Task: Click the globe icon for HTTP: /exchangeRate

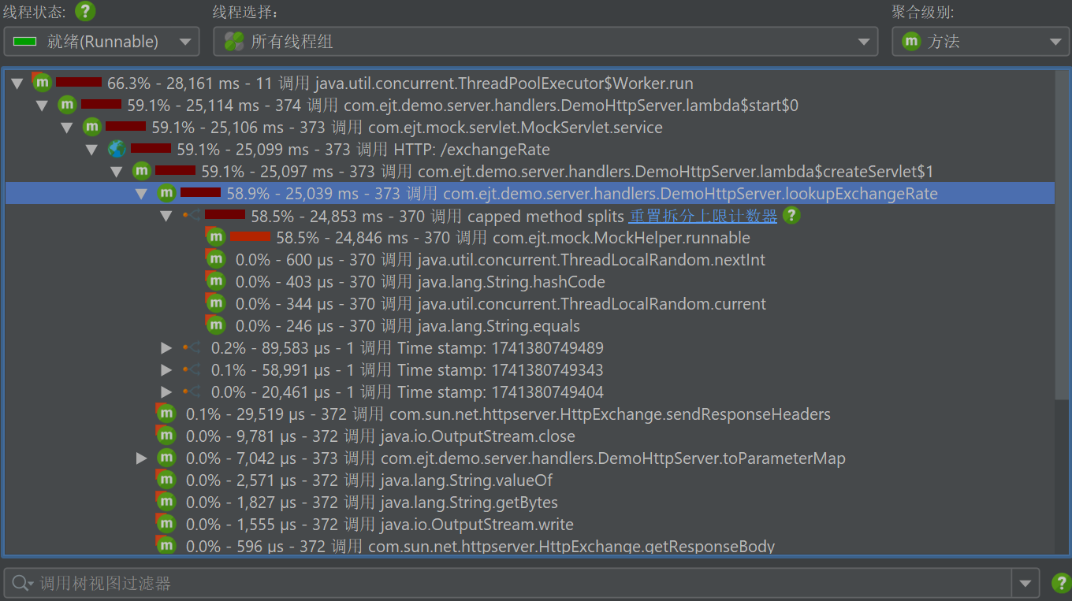Action: 117,149
